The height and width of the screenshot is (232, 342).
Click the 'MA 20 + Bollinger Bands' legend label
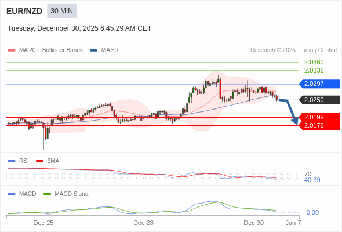click(x=51, y=50)
